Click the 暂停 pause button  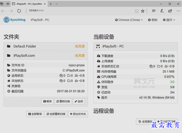(47, 101)
